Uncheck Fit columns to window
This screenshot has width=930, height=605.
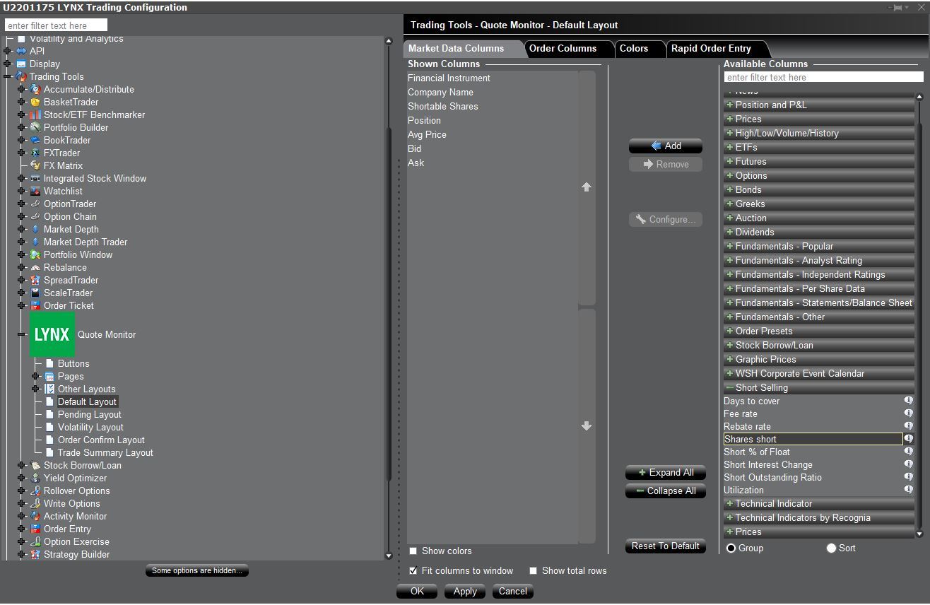click(x=413, y=571)
